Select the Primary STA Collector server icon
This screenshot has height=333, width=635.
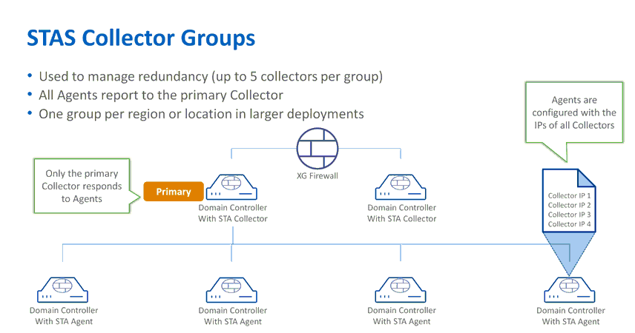coord(231,187)
